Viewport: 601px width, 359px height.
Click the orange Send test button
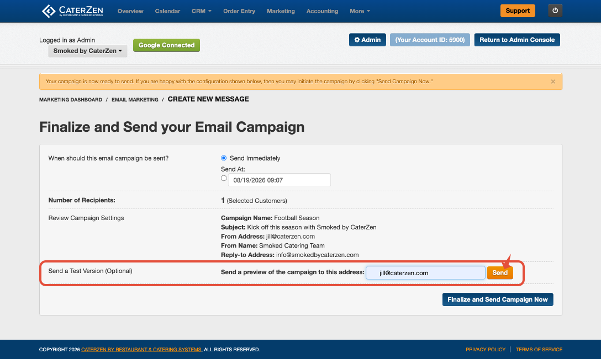pos(500,272)
